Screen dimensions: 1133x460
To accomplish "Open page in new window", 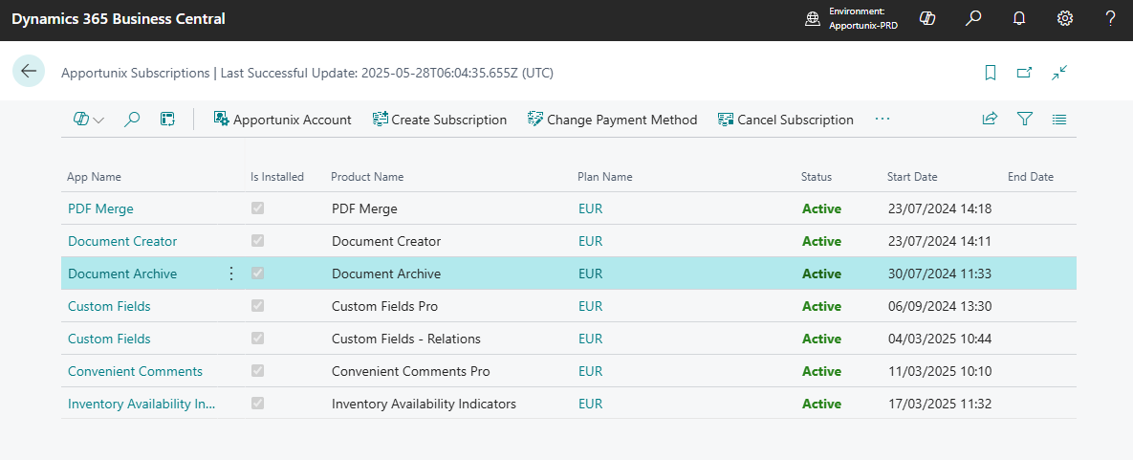I will 1025,73.
